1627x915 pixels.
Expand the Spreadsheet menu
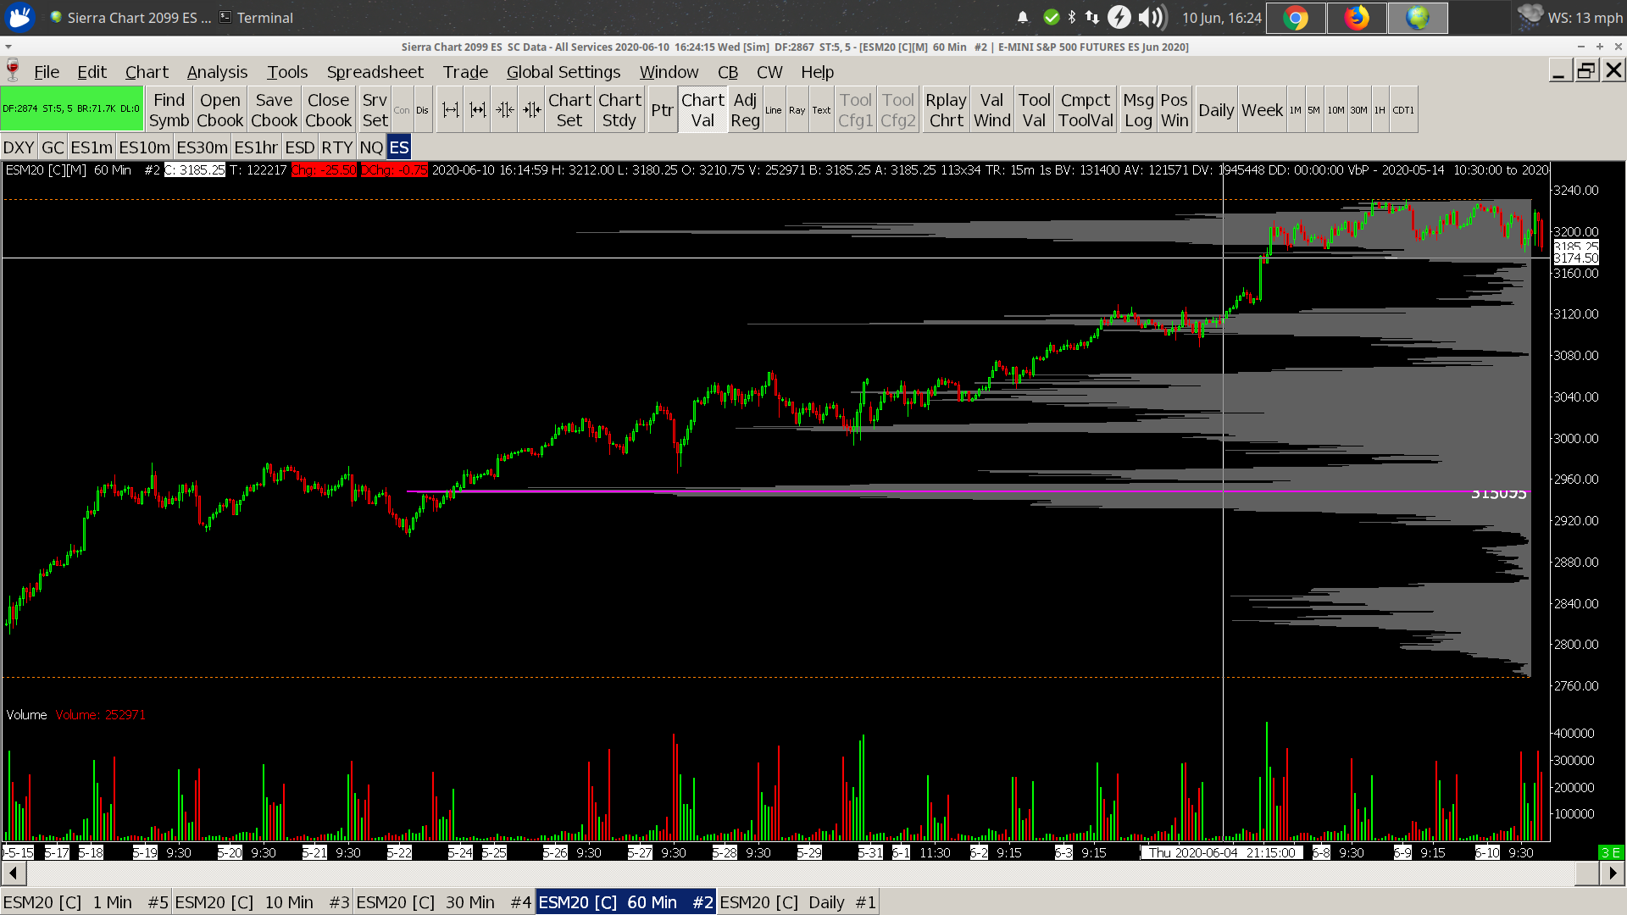coord(375,72)
